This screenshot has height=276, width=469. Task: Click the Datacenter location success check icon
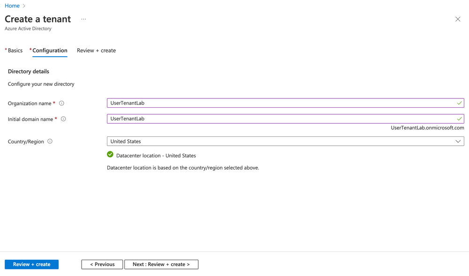coord(110,155)
